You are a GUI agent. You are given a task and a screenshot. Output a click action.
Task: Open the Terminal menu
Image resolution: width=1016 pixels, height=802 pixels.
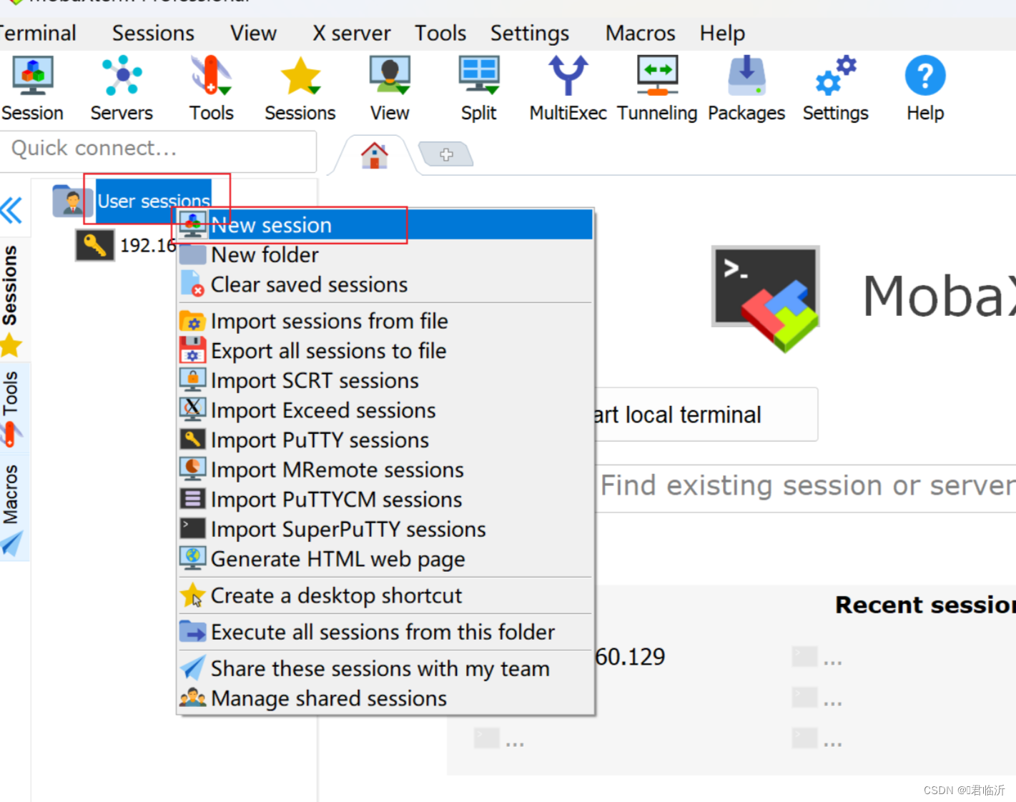(x=38, y=33)
